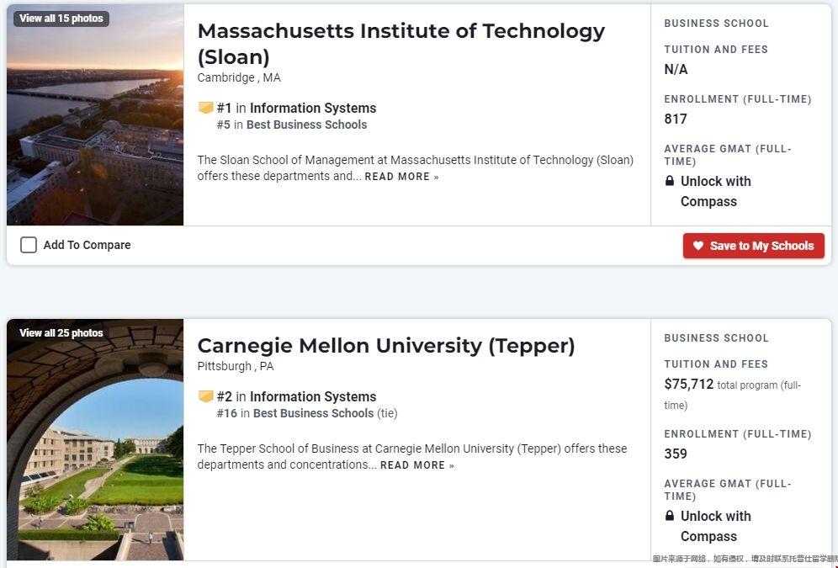Image resolution: width=838 pixels, height=568 pixels.
Task: Click Unlock with Compass for MIT's GMAT
Action: pyautogui.click(x=714, y=191)
